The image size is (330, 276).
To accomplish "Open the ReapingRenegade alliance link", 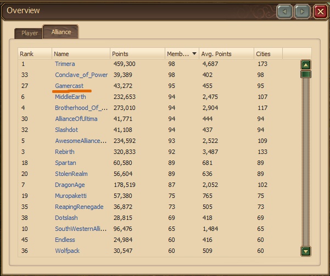I will click(x=79, y=207).
